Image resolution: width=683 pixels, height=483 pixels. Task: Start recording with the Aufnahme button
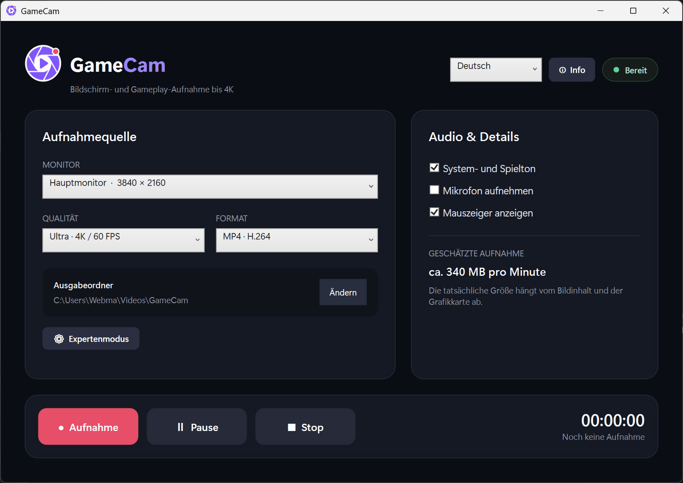[x=88, y=427]
